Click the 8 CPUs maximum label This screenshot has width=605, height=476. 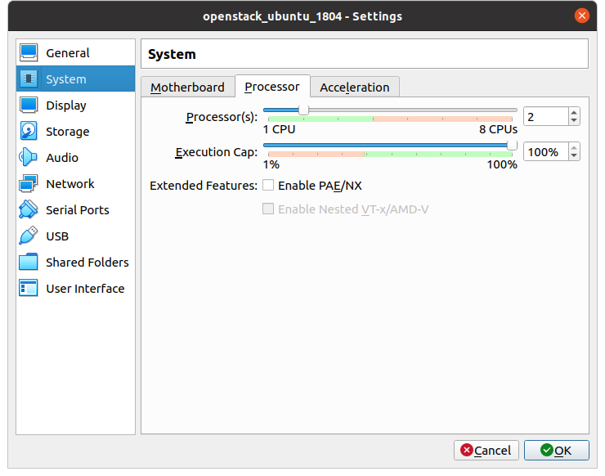tap(498, 129)
